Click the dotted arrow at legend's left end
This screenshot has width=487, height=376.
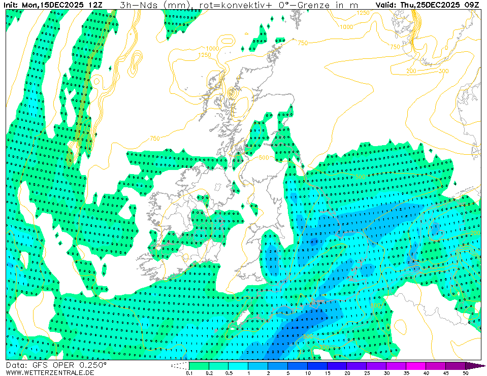[x=180, y=365]
